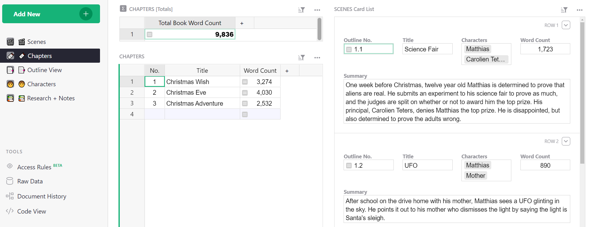
Task: Open Code View tool
Action: [31, 211]
